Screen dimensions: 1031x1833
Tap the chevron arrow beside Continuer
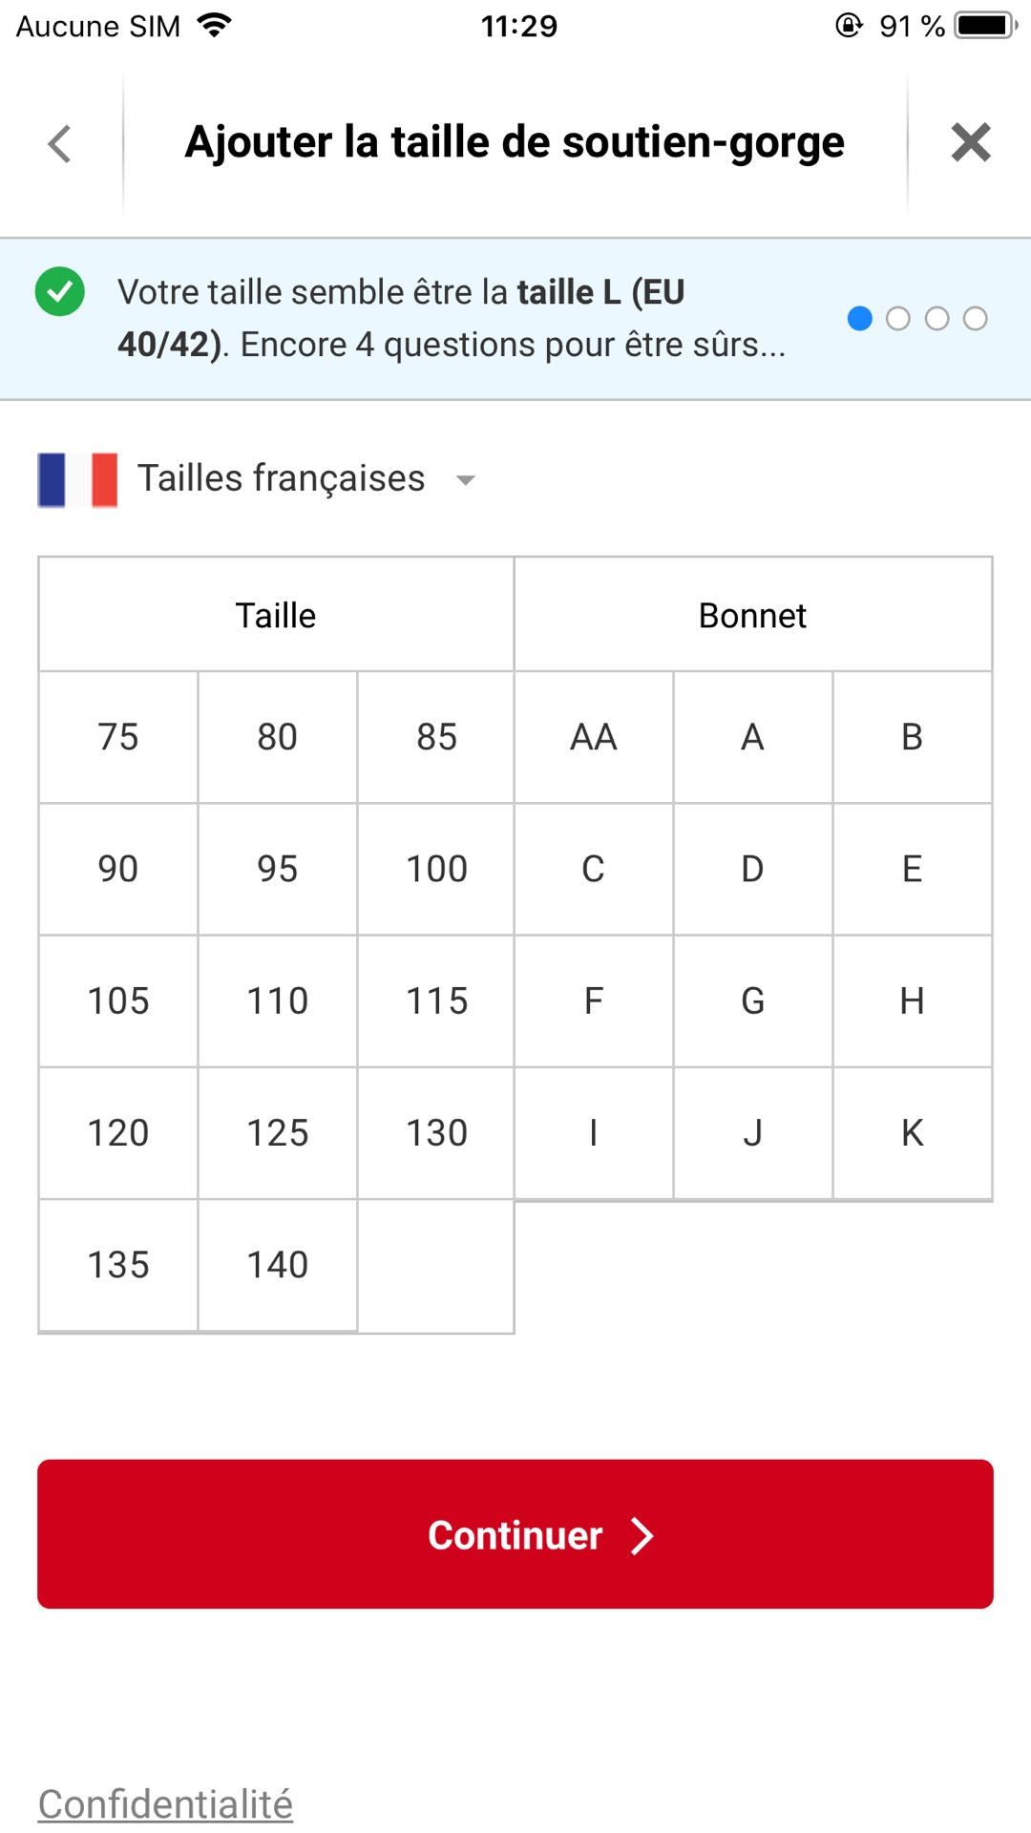click(x=642, y=1535)
